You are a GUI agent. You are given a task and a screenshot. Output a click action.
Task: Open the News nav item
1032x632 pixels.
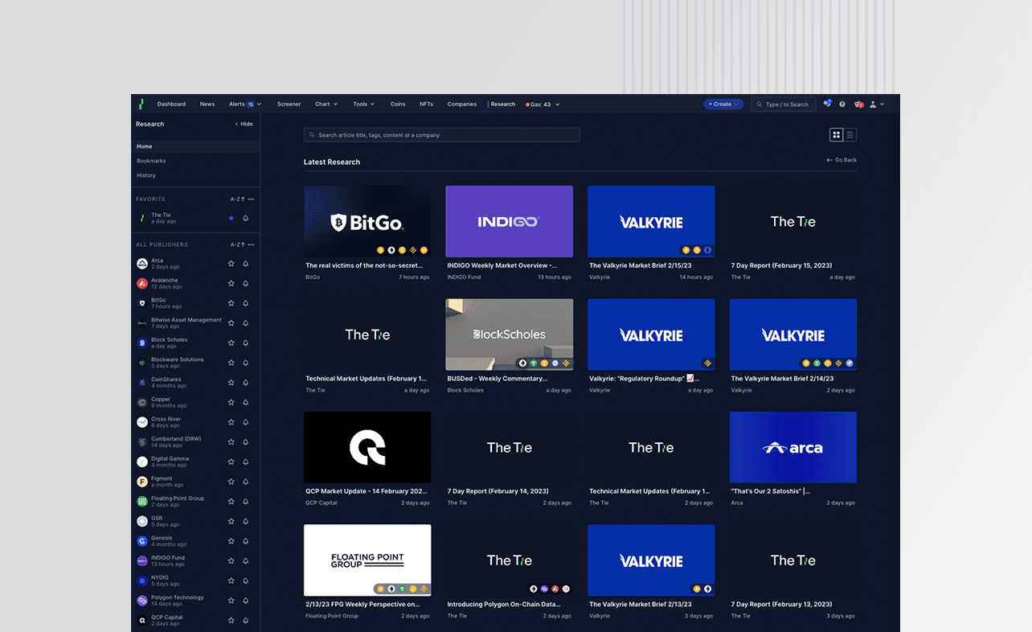pos(207,104)
